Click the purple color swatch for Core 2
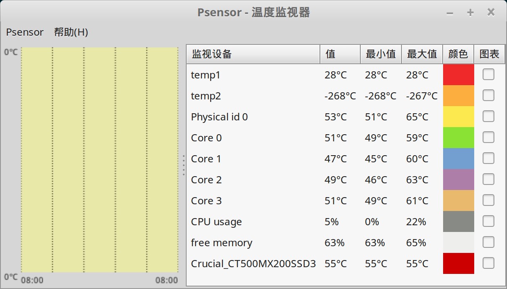Viewport: 507px width, 289px height. [x=458, y=180]
